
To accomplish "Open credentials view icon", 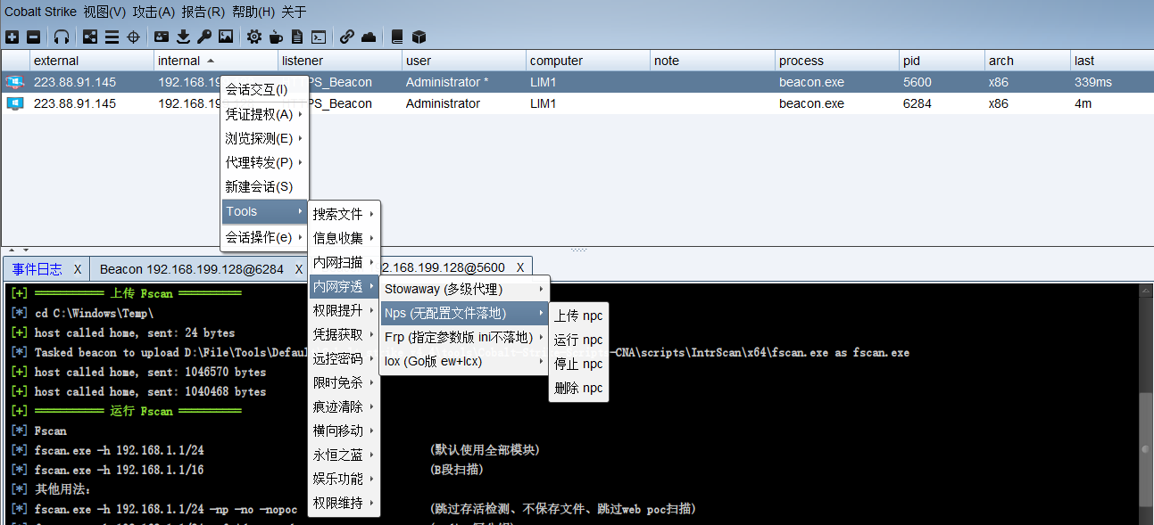I will click(162, 37).
